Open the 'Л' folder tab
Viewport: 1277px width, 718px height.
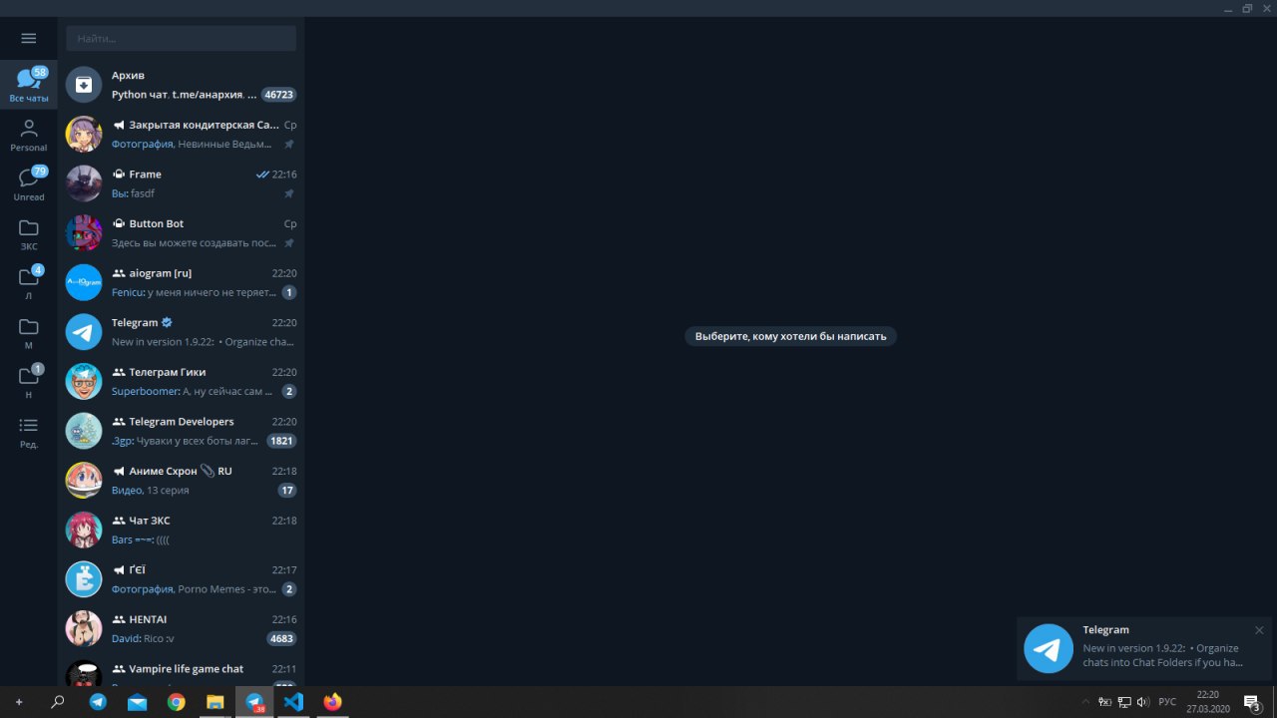(x=29, y=283)
